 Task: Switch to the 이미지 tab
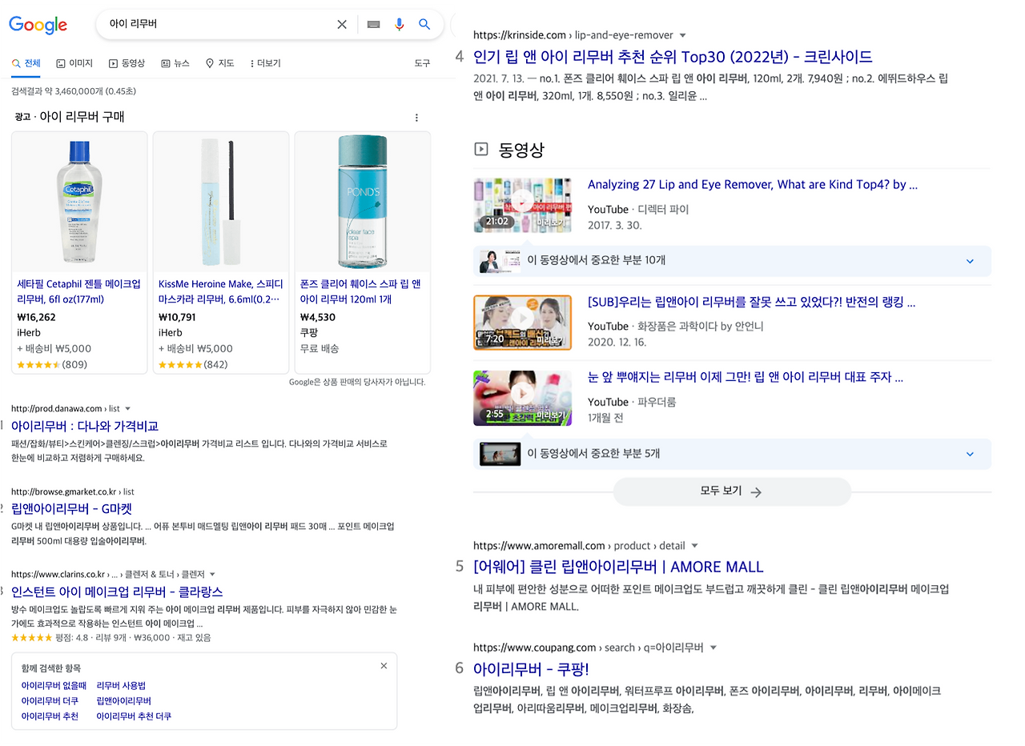(74, 63)
